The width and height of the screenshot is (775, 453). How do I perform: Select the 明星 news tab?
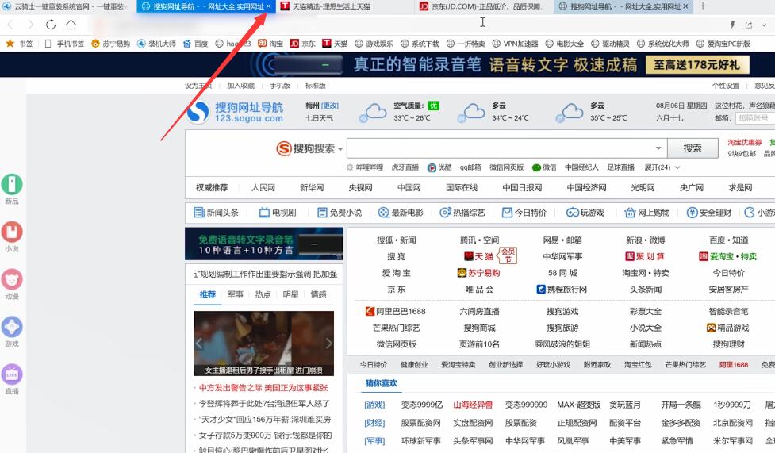(290, 294)
